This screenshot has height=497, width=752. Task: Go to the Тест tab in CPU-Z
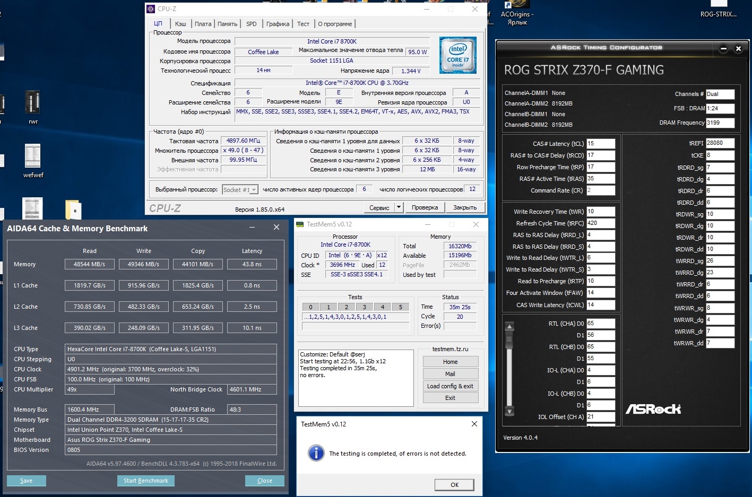click(x=303, y=24)
